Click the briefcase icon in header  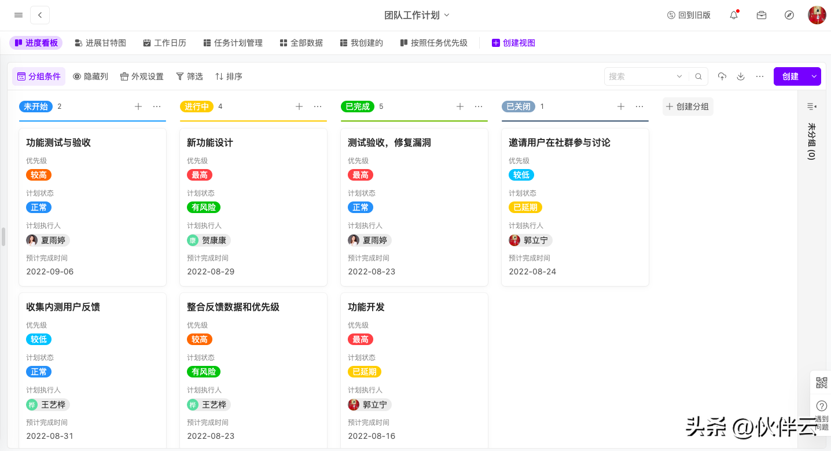pyautogui.click(x=762, y=15)
